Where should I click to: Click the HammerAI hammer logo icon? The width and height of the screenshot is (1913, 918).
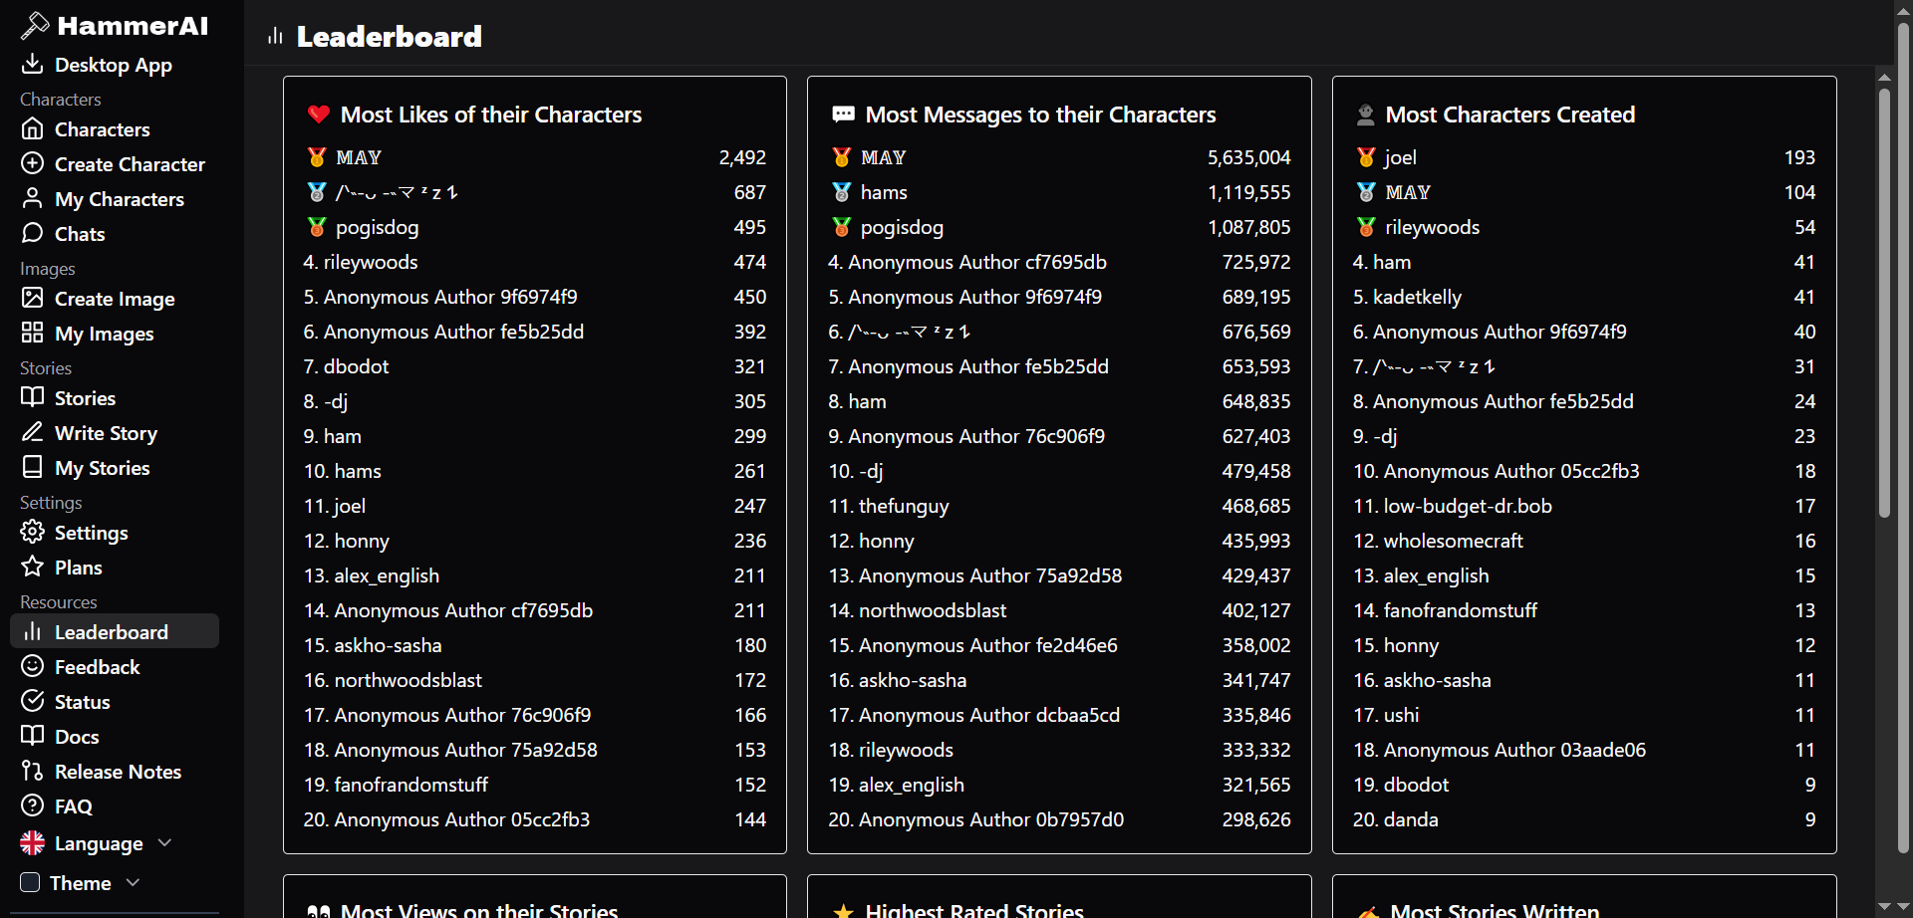click(35, 25)
